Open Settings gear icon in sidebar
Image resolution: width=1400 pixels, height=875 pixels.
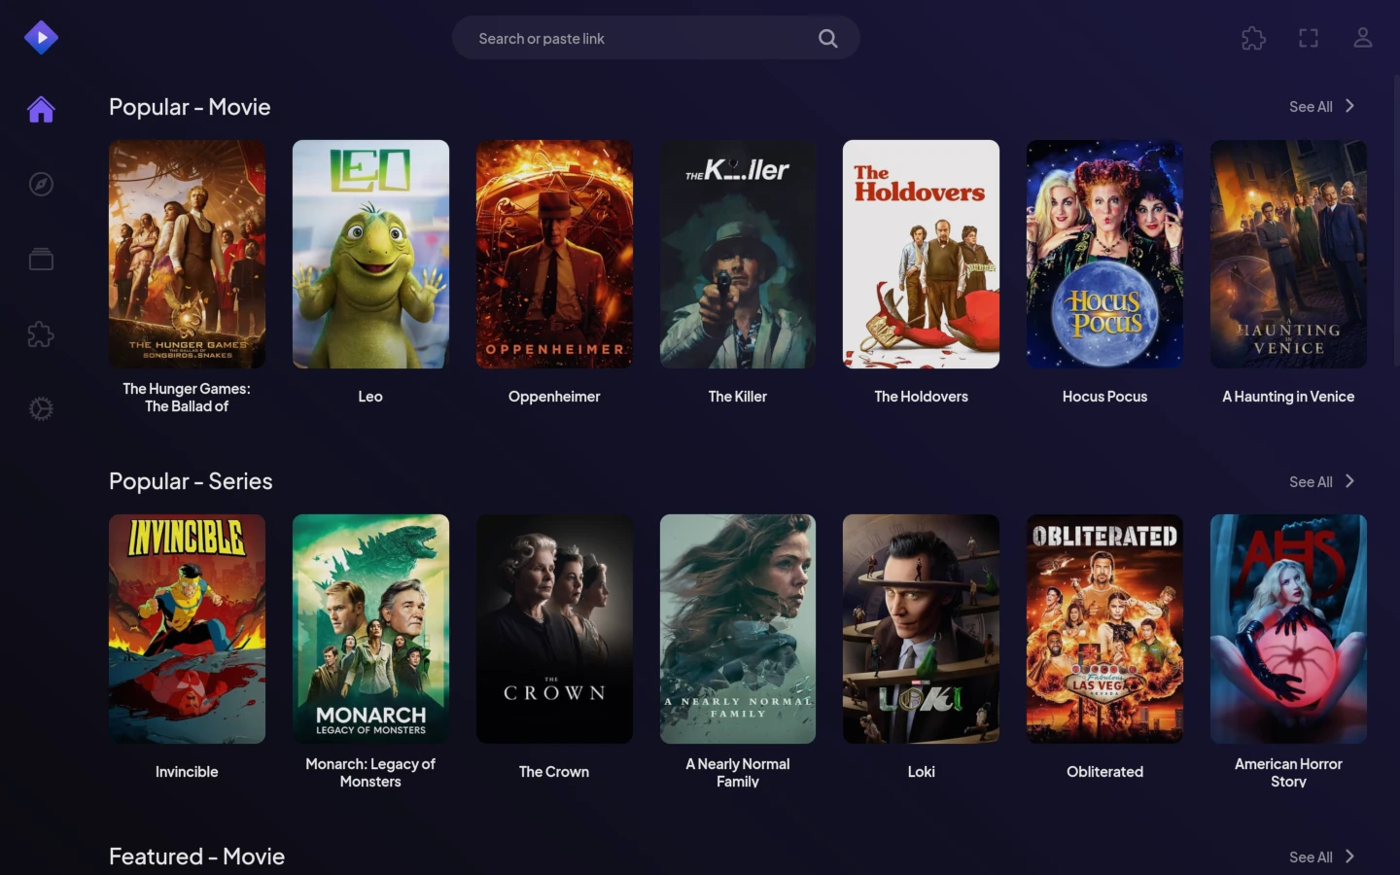(x=41, y=409)
